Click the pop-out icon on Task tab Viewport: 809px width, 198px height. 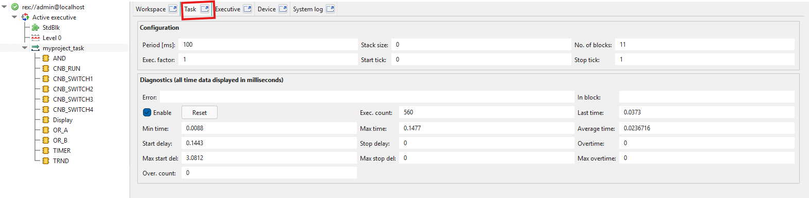point(205,9)
